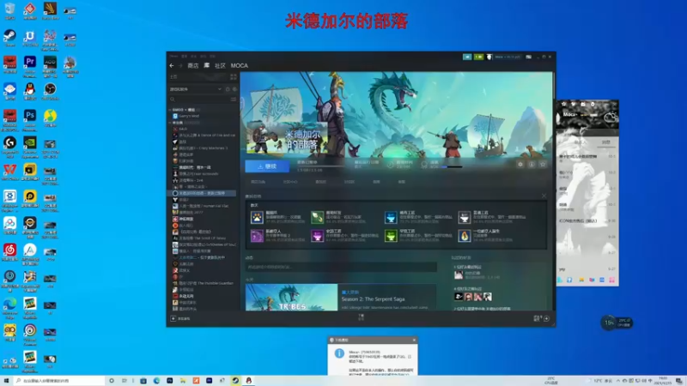Click the library search field
The image size is (687, 386).
pos(199,100)
